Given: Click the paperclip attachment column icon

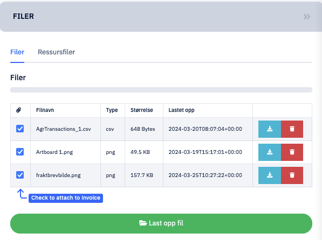Looking at the screenshot, I should point(19,110).
